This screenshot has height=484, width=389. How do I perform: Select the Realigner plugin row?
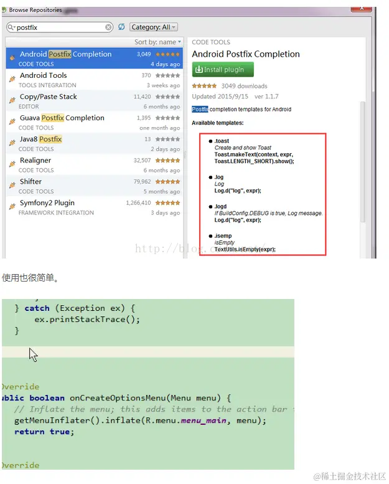pos(95,165)
